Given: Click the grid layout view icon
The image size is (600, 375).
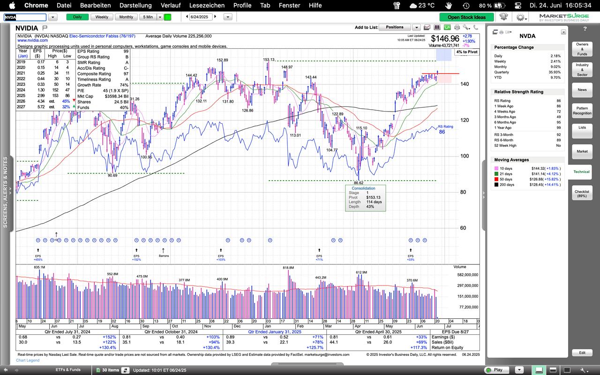Looking at the screenshot, I should tap(437, 28).
